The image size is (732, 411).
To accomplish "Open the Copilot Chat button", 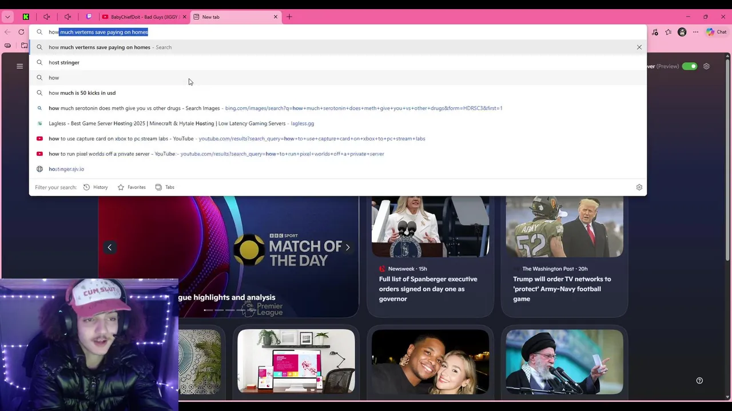I will (716, 32).
